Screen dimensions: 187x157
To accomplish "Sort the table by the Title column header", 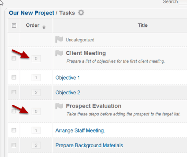I will click(x=143, y=25).
